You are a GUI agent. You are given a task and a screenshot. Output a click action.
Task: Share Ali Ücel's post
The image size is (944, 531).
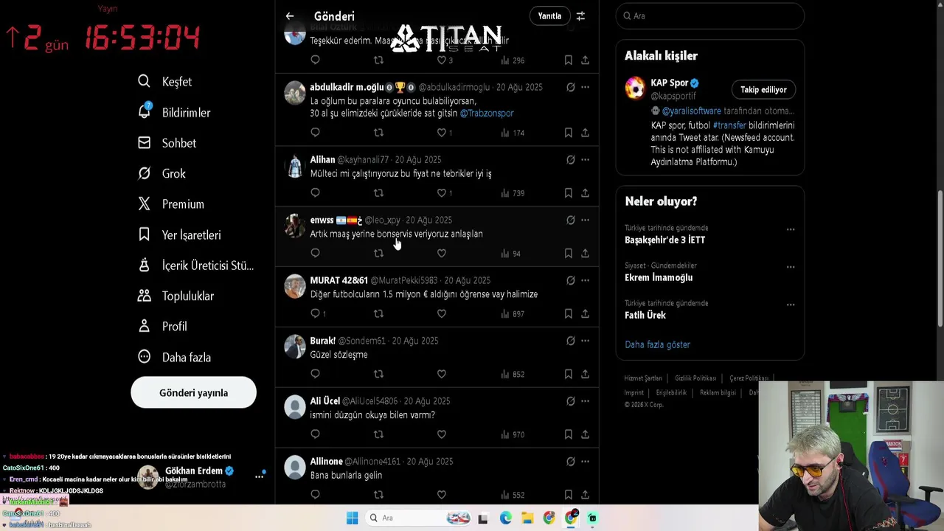pos(585,434)
